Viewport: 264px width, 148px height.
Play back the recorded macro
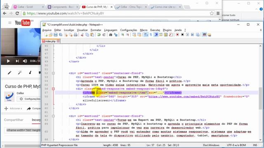[187, 35]
